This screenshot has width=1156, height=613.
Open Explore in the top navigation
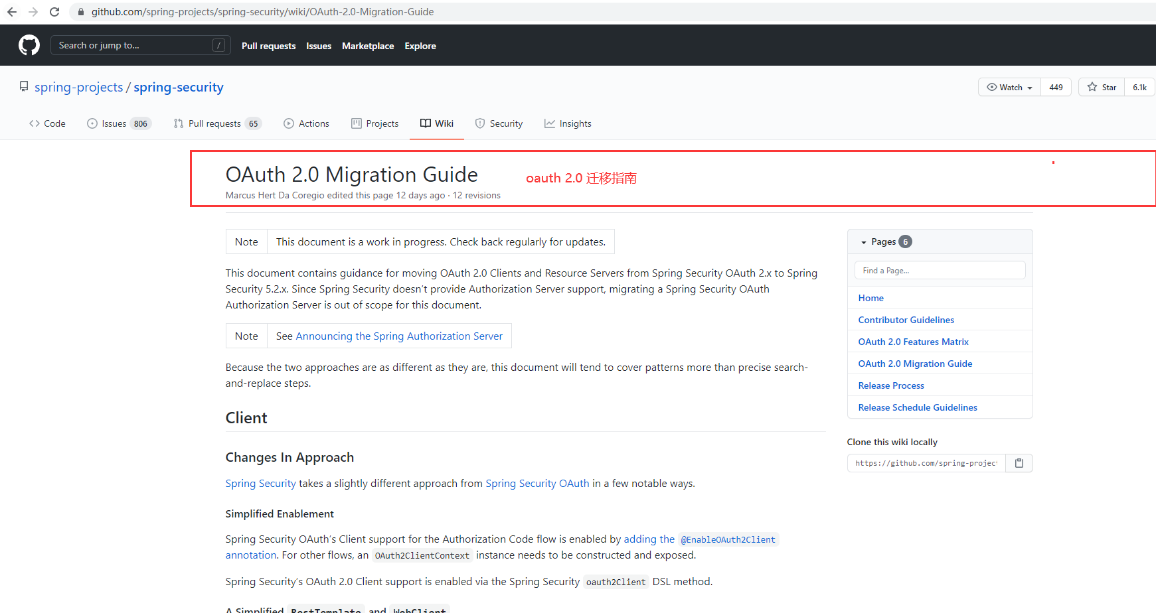[x=420, y=46]
